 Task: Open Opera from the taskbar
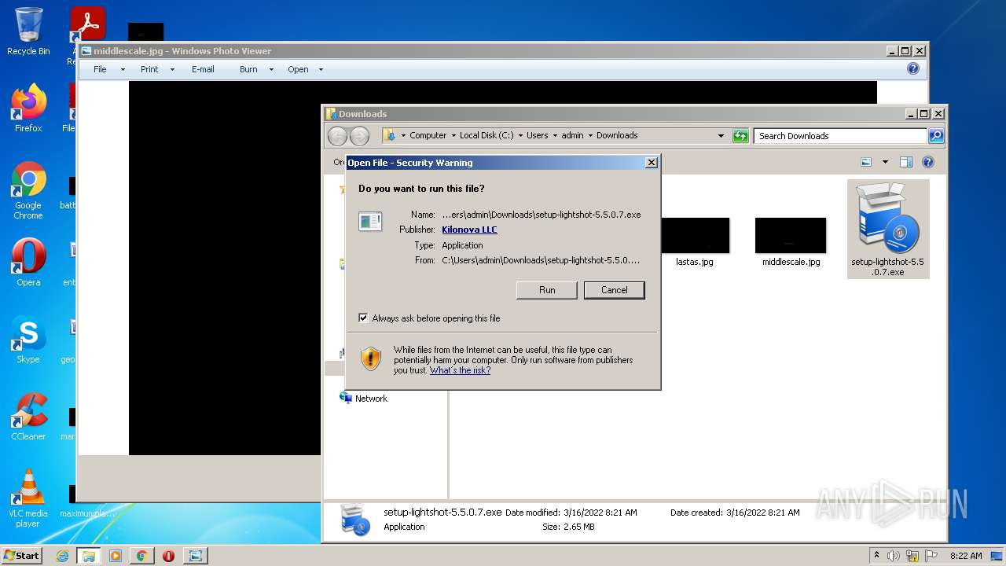click(x=168, y=556)
